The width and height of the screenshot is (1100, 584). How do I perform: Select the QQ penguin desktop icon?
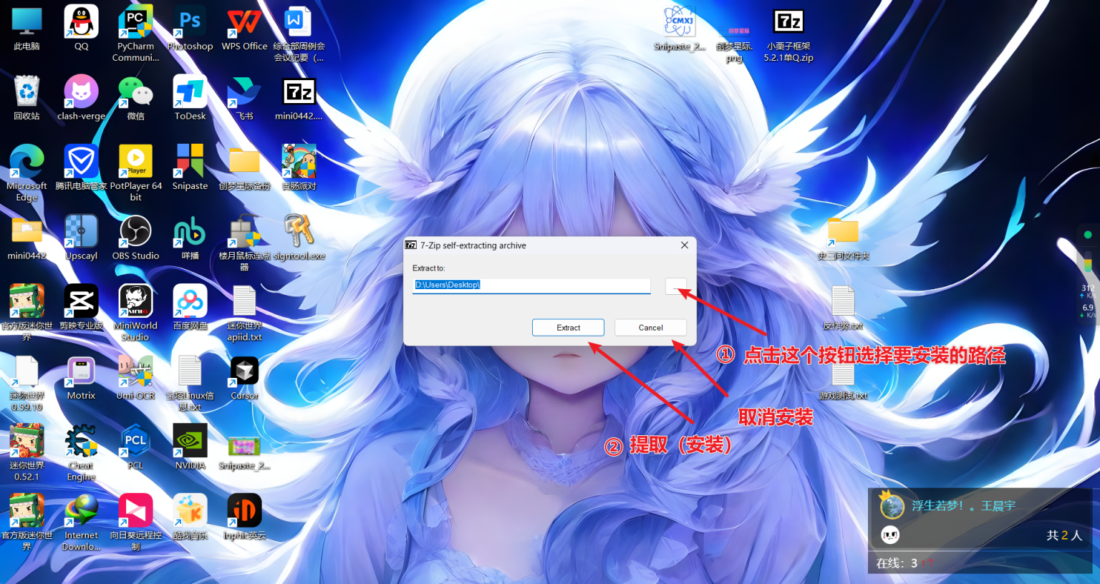tap(81, 29)
